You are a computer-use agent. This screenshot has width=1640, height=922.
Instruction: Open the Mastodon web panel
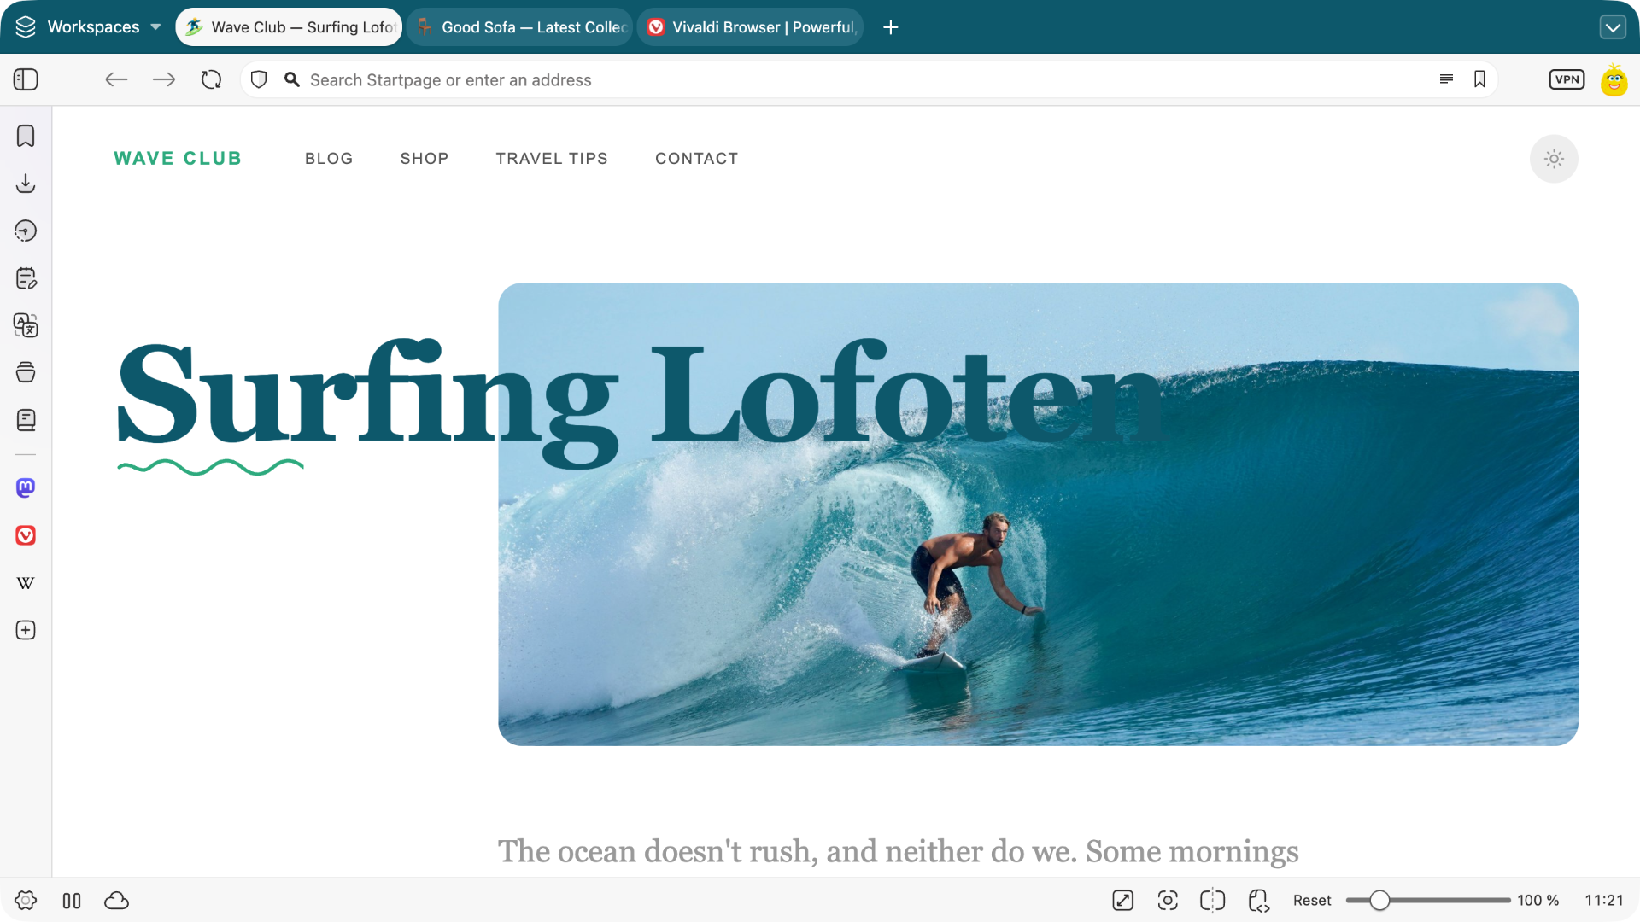[26, 487]
